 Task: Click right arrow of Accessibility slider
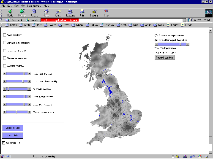pyautogui.click(x=30, y=81)
